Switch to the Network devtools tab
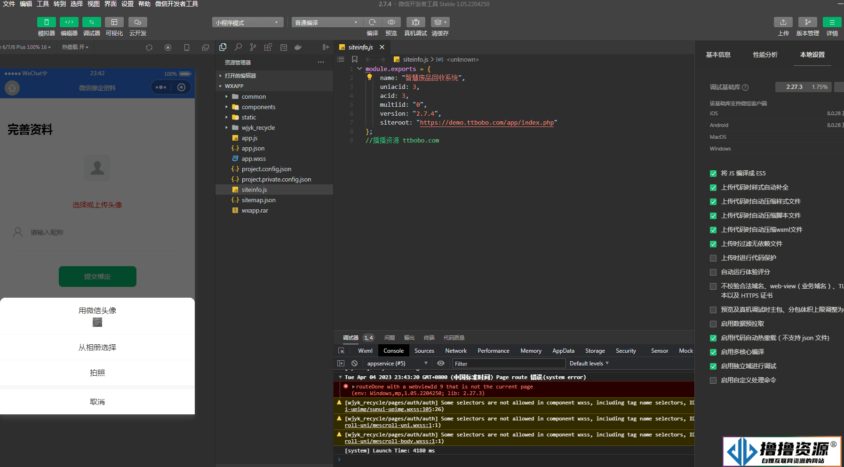Screen dimensions: 844x467 tap(456, 351)
